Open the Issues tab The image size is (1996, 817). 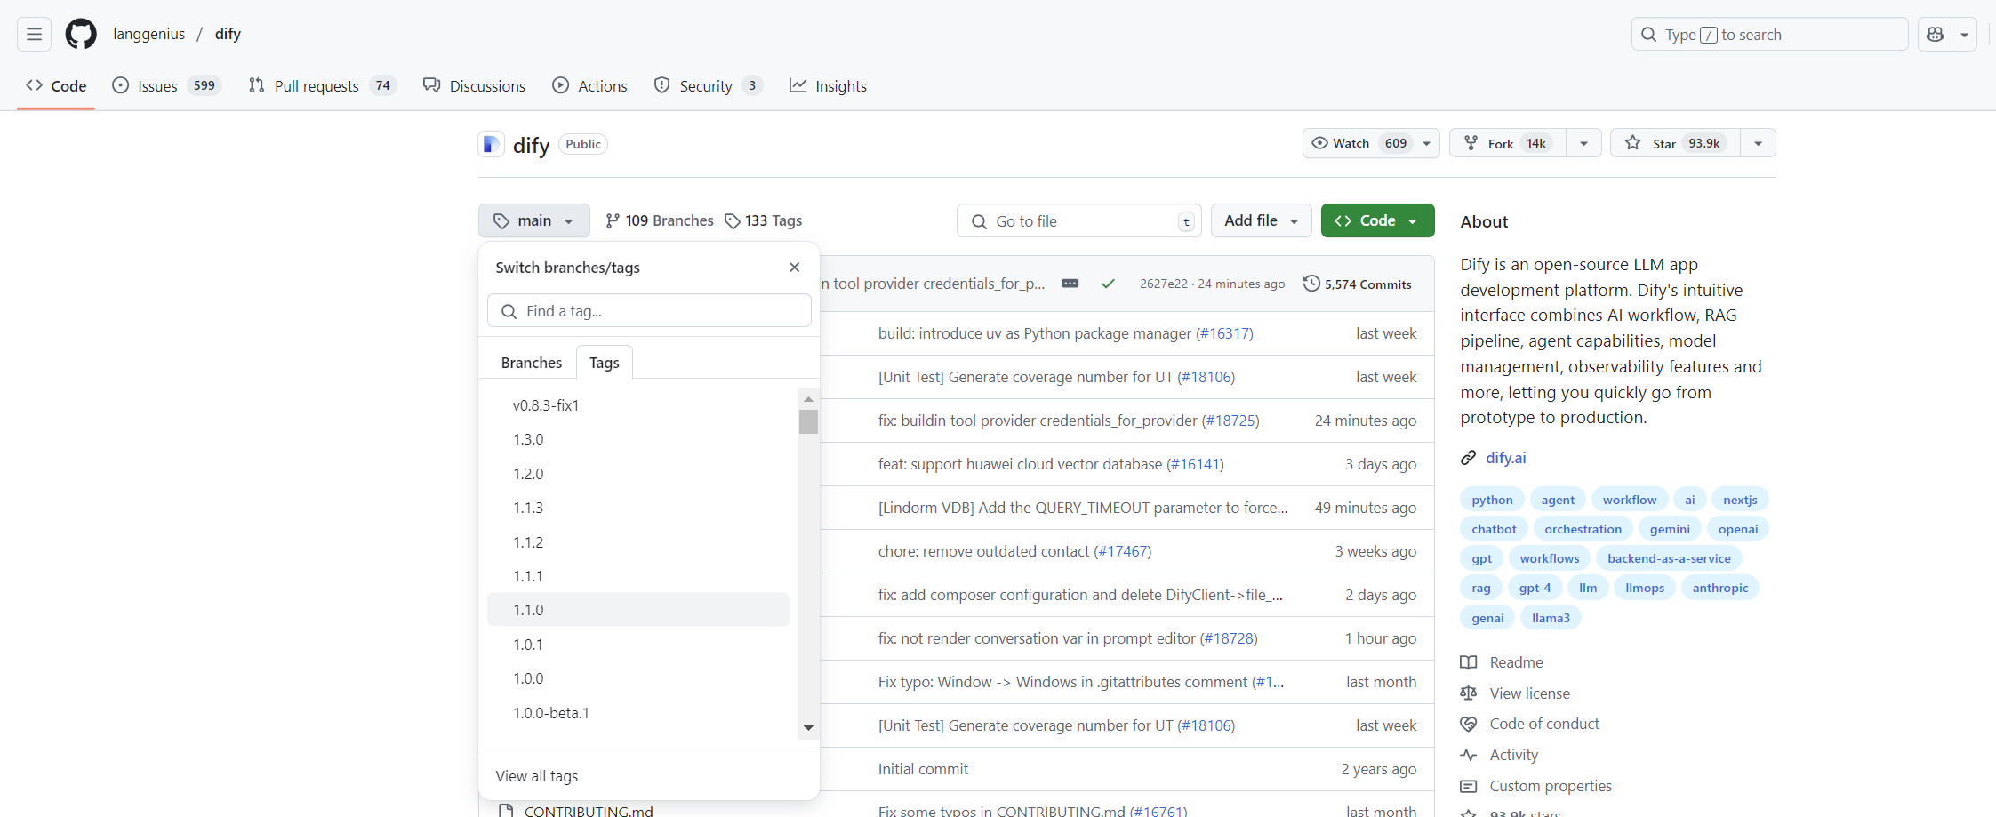[x=166, y=86]
